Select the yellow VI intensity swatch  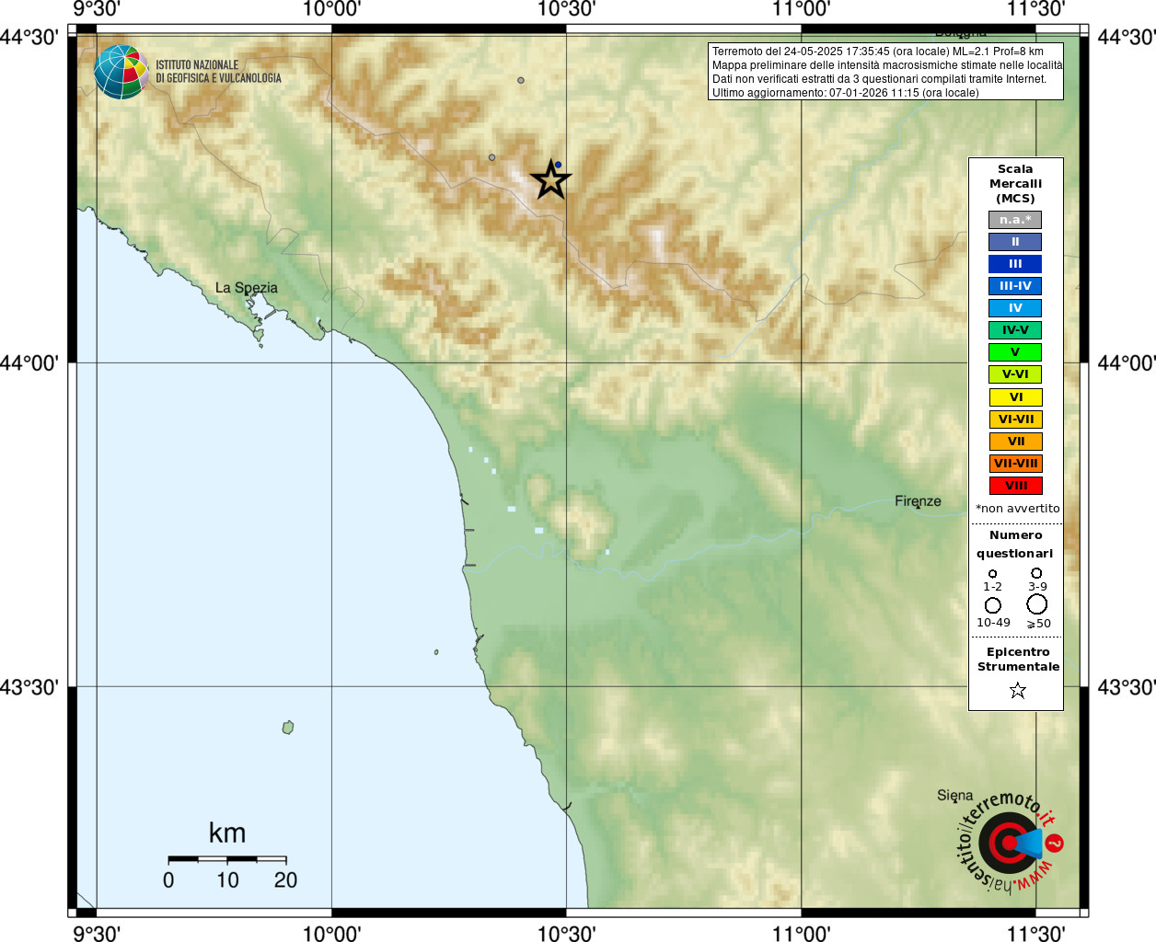(x=1015, y=397)
